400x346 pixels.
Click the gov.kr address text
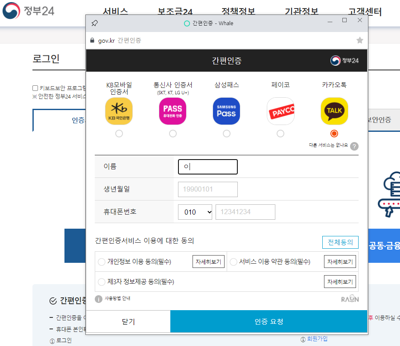point(106,41)
